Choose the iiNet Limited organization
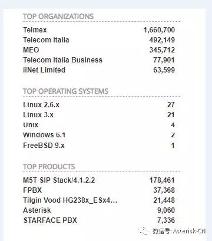Viewport: 212px width, 241px height. (x=44, y=70)
